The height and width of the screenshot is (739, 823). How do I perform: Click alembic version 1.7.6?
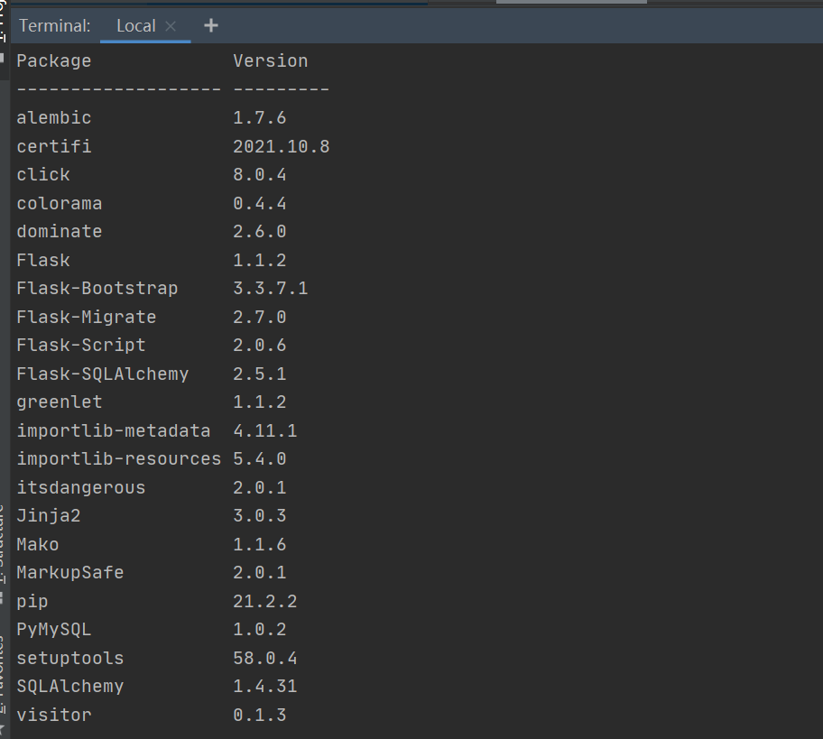pos(260,117)
